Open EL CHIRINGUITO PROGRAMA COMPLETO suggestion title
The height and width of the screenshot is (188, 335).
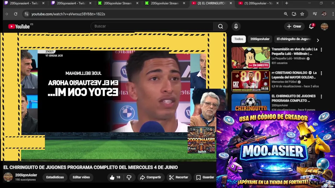click(293, 98)
